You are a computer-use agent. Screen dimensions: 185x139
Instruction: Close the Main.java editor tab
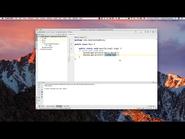76,34
